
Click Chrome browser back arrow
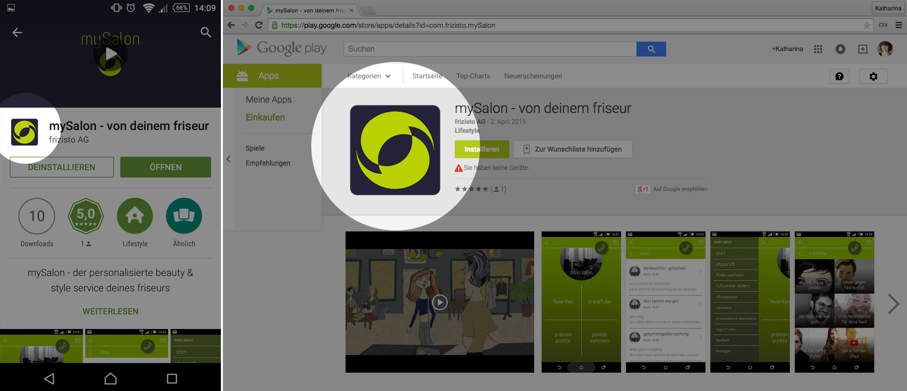(x=231, y=25)
